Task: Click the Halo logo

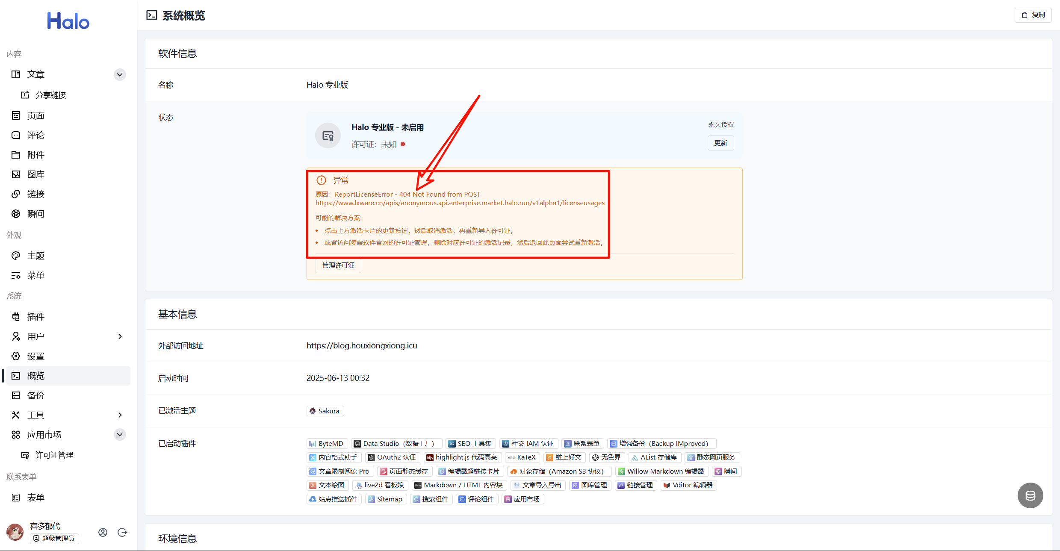Action: click(68, 21)
